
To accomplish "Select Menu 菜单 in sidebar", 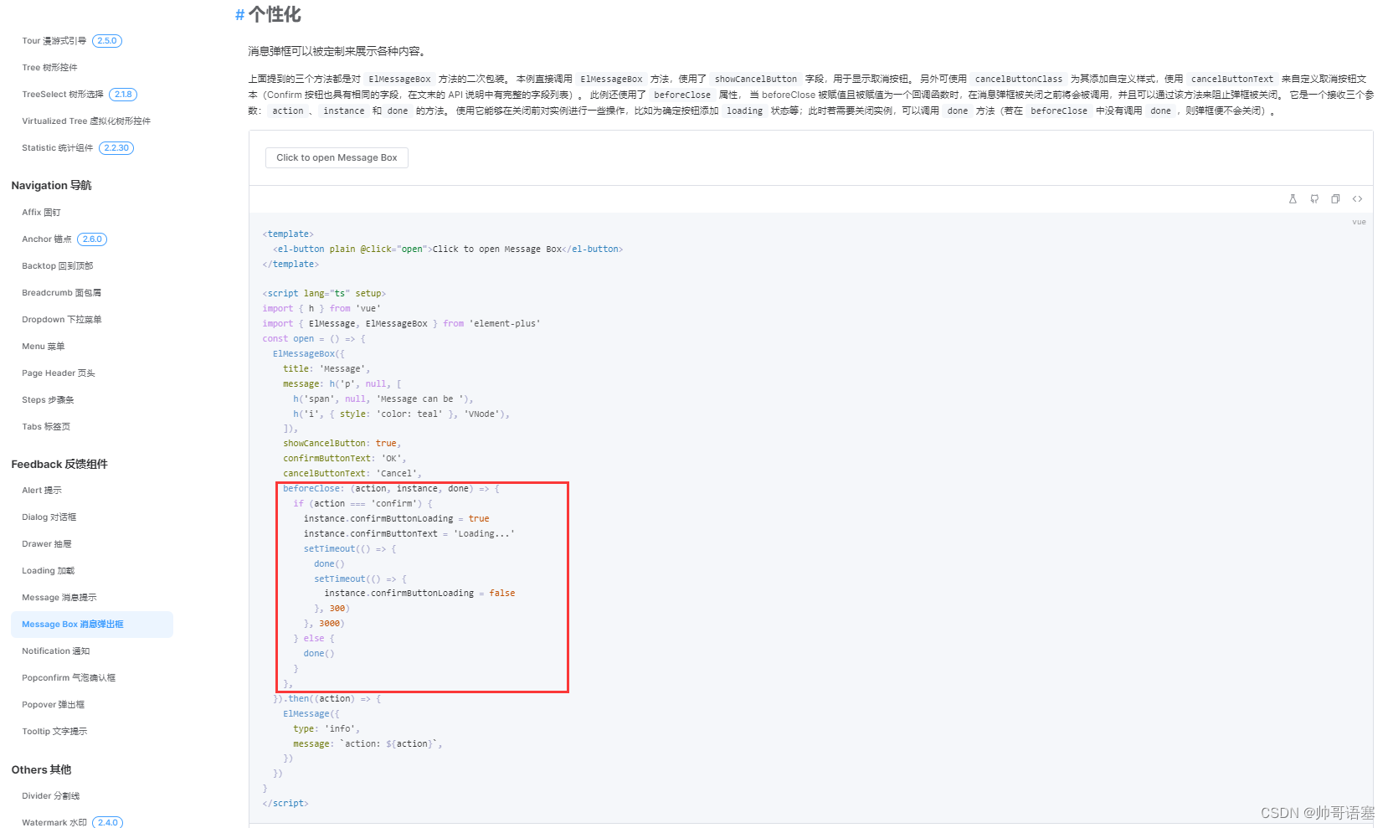I will tap(43, 347).
